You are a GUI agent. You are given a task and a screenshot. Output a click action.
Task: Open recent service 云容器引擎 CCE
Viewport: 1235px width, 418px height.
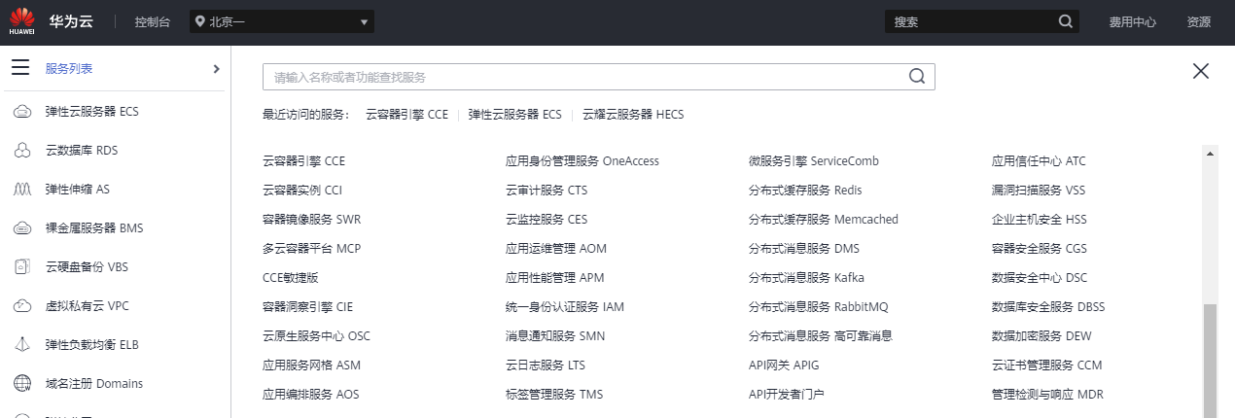click(x=406, y=115)
